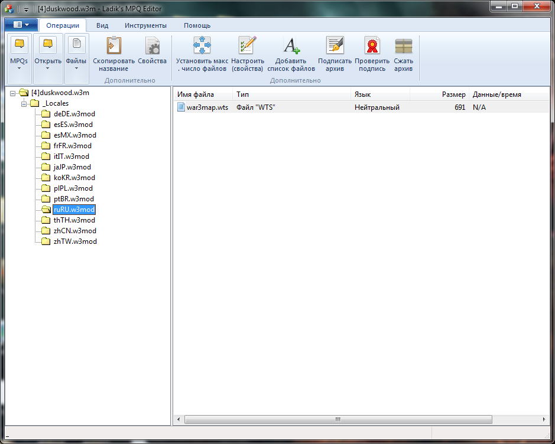This screenshot has width=555, height=444.
Task: Collapse the [4]duskwood.w3m root node
Action: (13, 93)
